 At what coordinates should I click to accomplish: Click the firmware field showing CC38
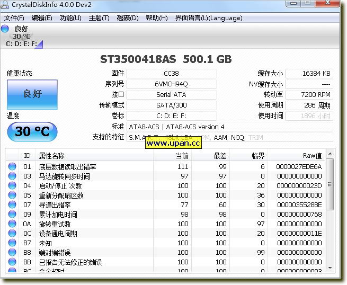pos(172,74)
